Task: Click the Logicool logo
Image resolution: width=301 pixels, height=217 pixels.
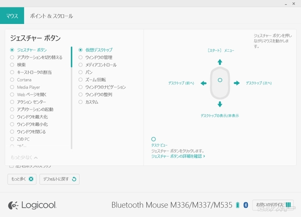Action: (32, 205)
